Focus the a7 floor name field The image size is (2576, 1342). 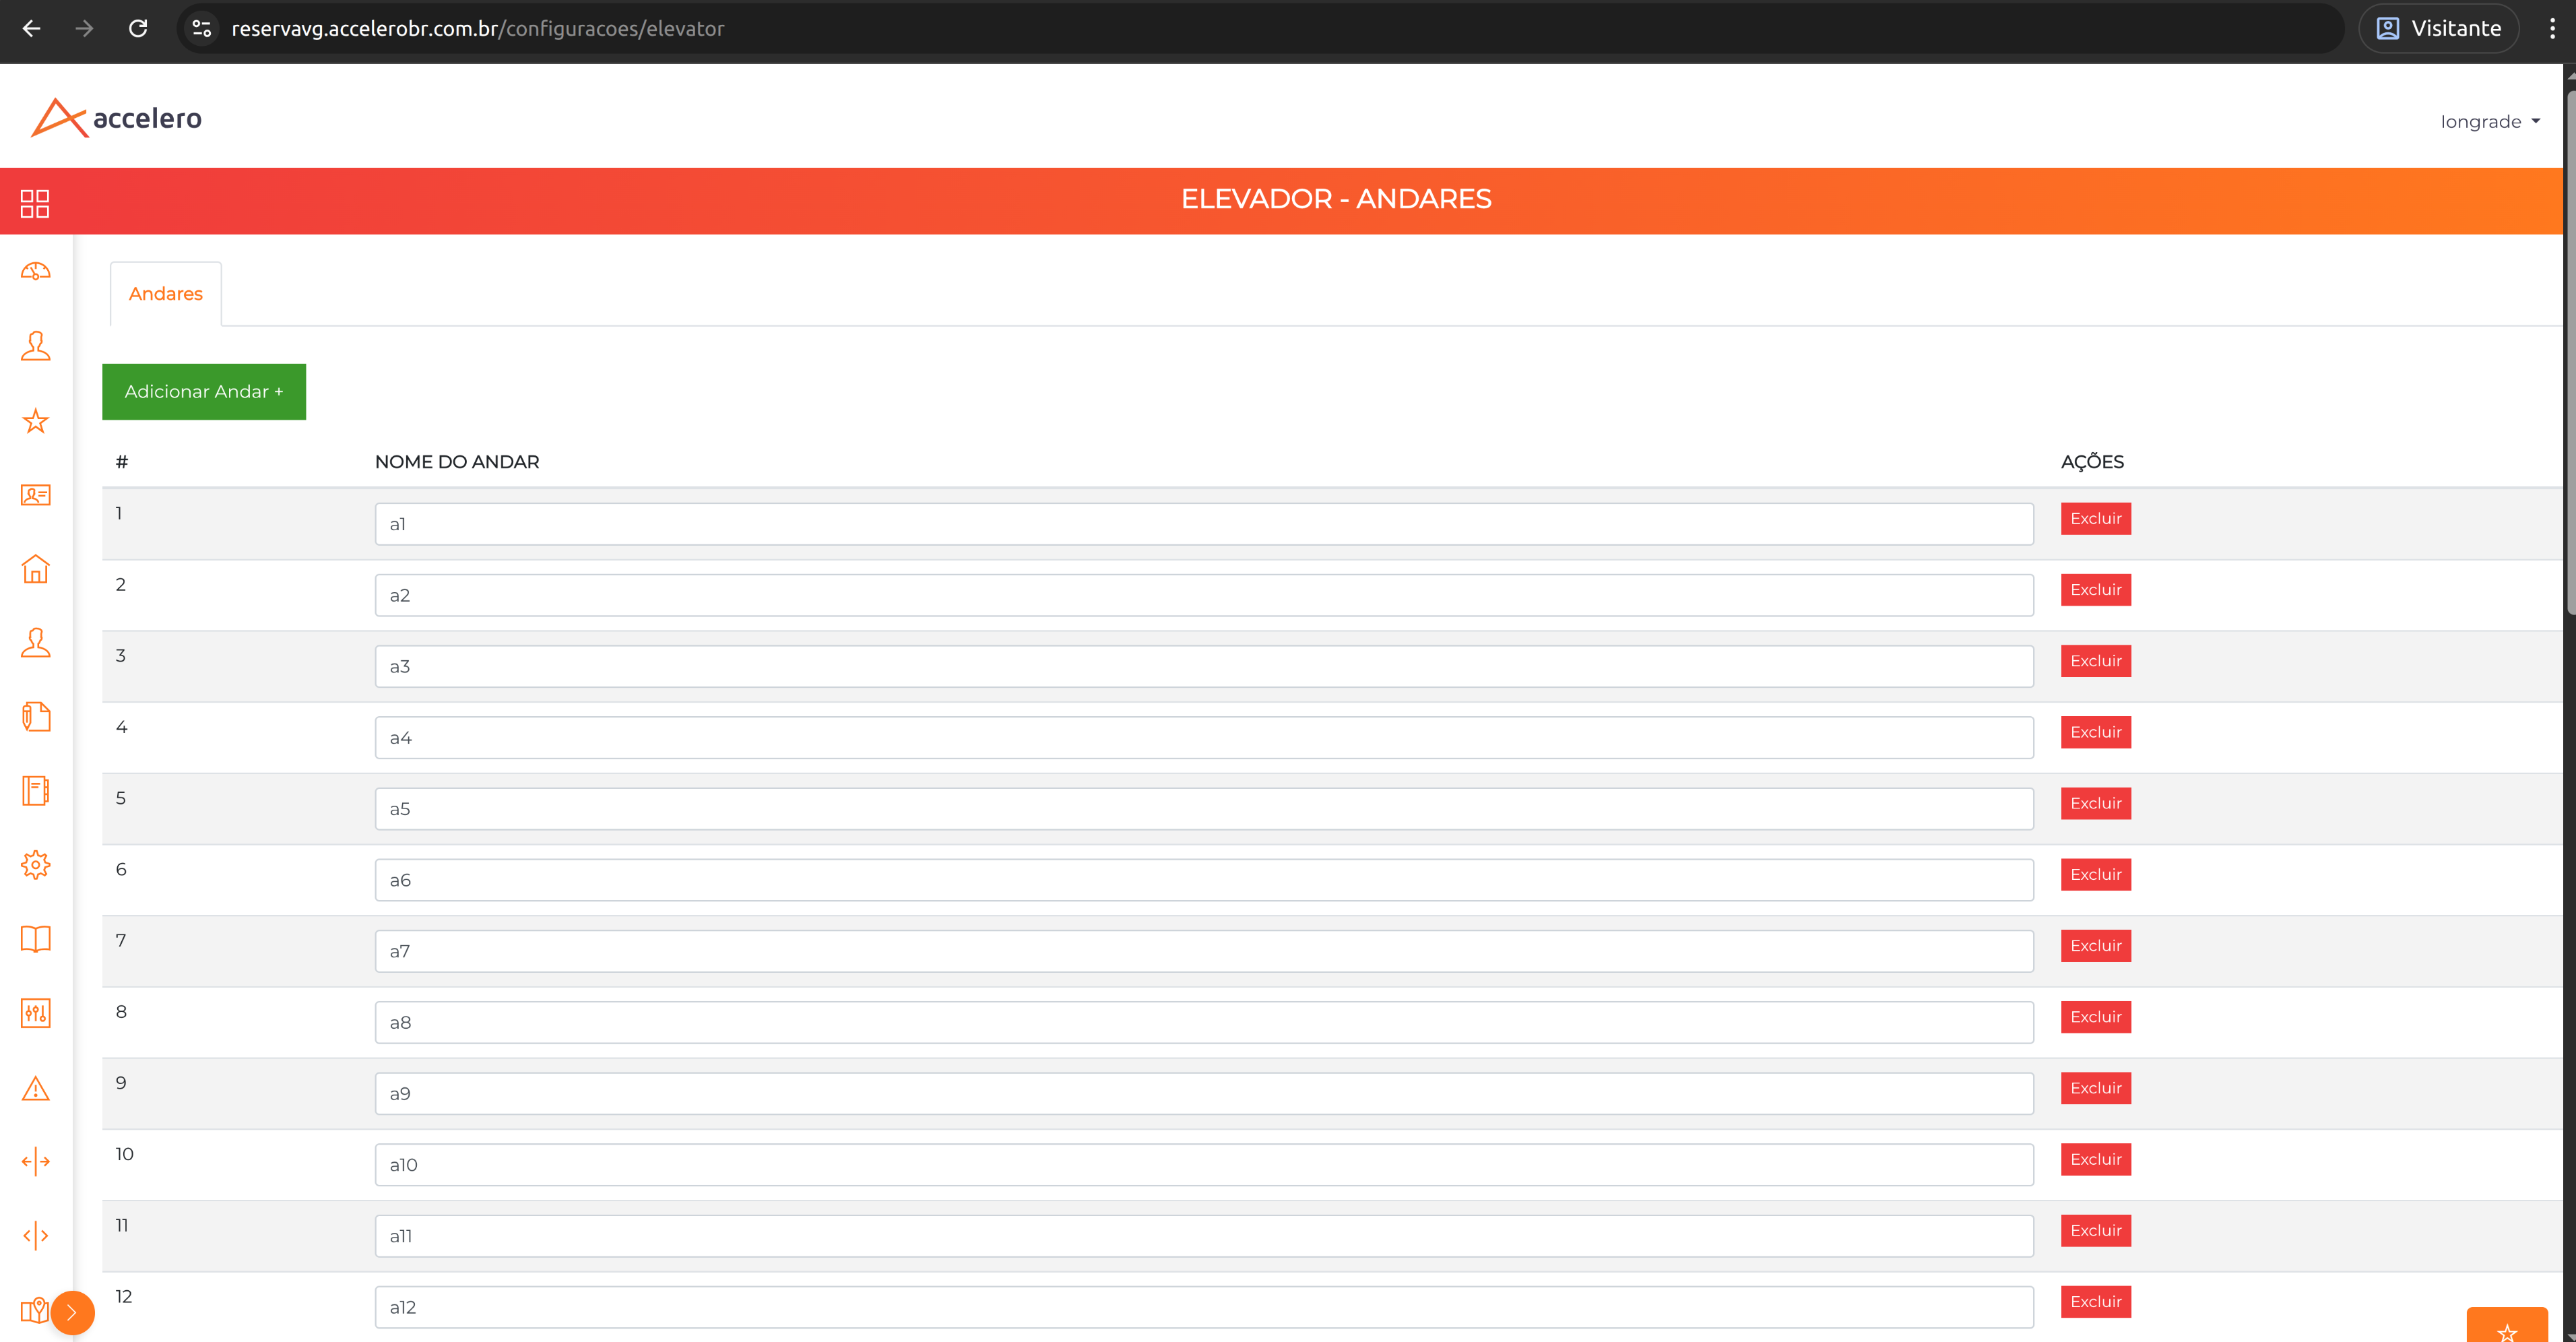(x=1204, y=951)
